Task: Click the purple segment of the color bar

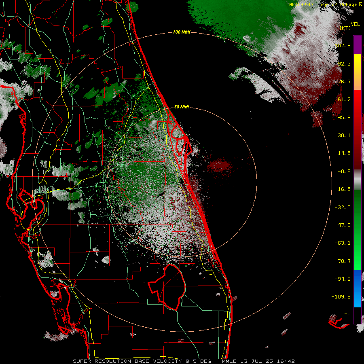Action: [x=357, y=45]
